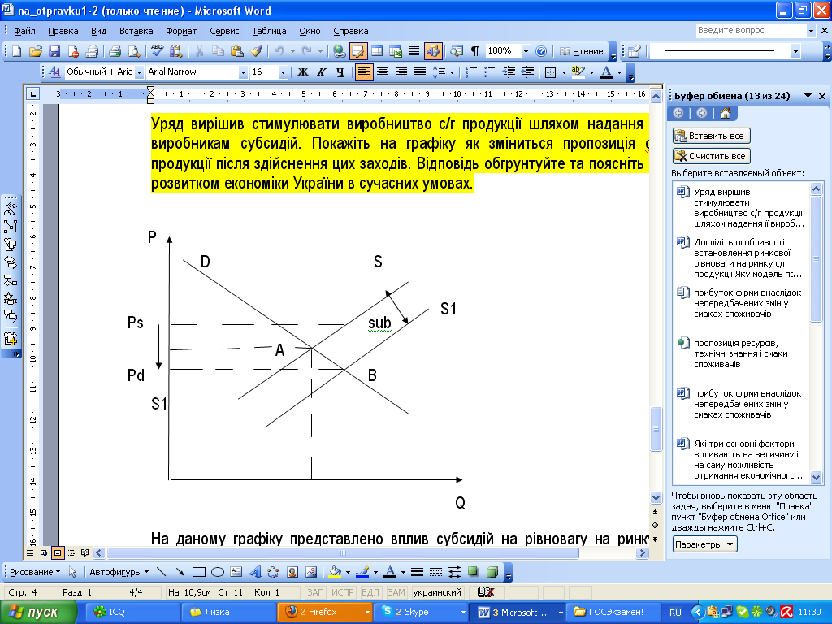Screen dimensions: 832x624
Task: Open the fill color bucket arrow
Action: (x=348, y=572)
